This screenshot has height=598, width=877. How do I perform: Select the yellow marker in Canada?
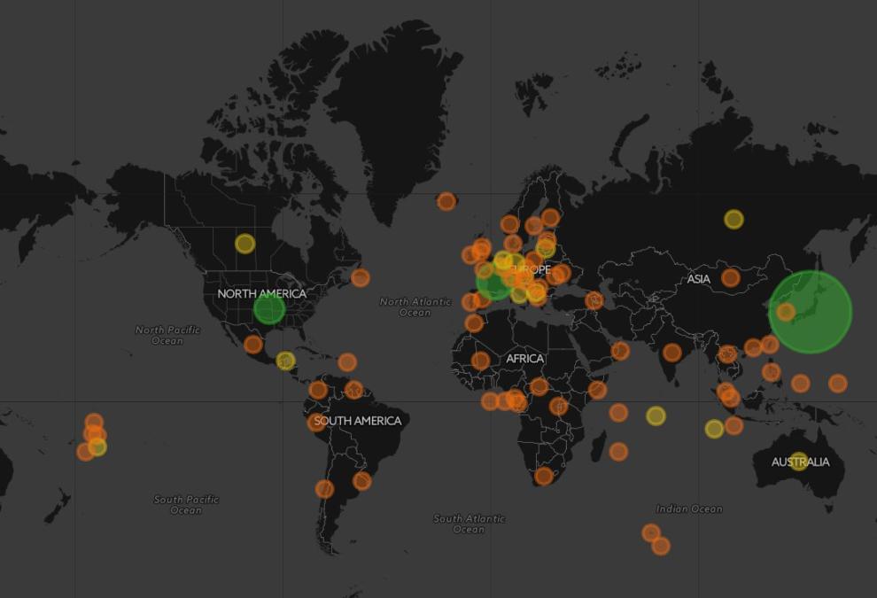click(x=244, y=243)
